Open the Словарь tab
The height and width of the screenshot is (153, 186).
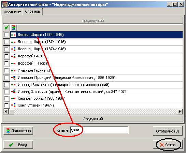point(32,12)
